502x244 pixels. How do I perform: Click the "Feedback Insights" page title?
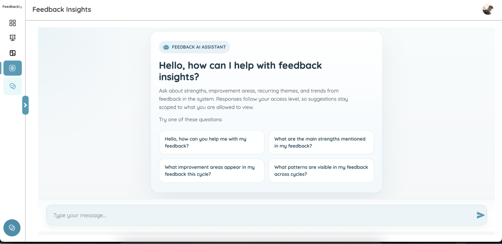click(62, 10)
